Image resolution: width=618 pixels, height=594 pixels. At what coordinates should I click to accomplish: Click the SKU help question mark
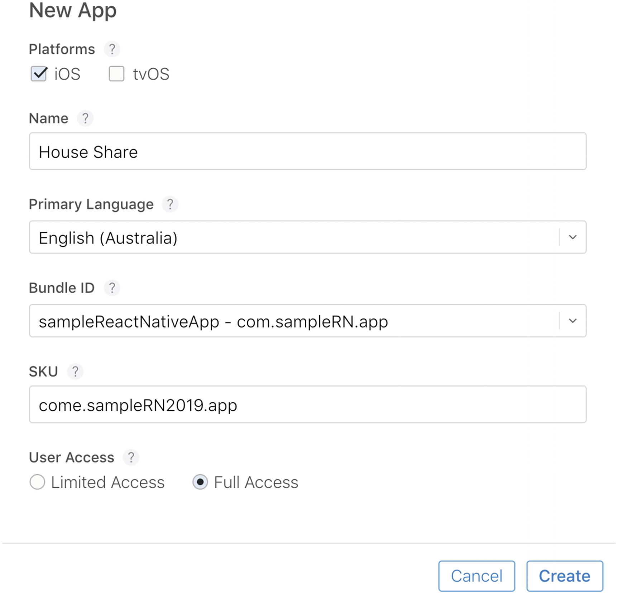75,371
